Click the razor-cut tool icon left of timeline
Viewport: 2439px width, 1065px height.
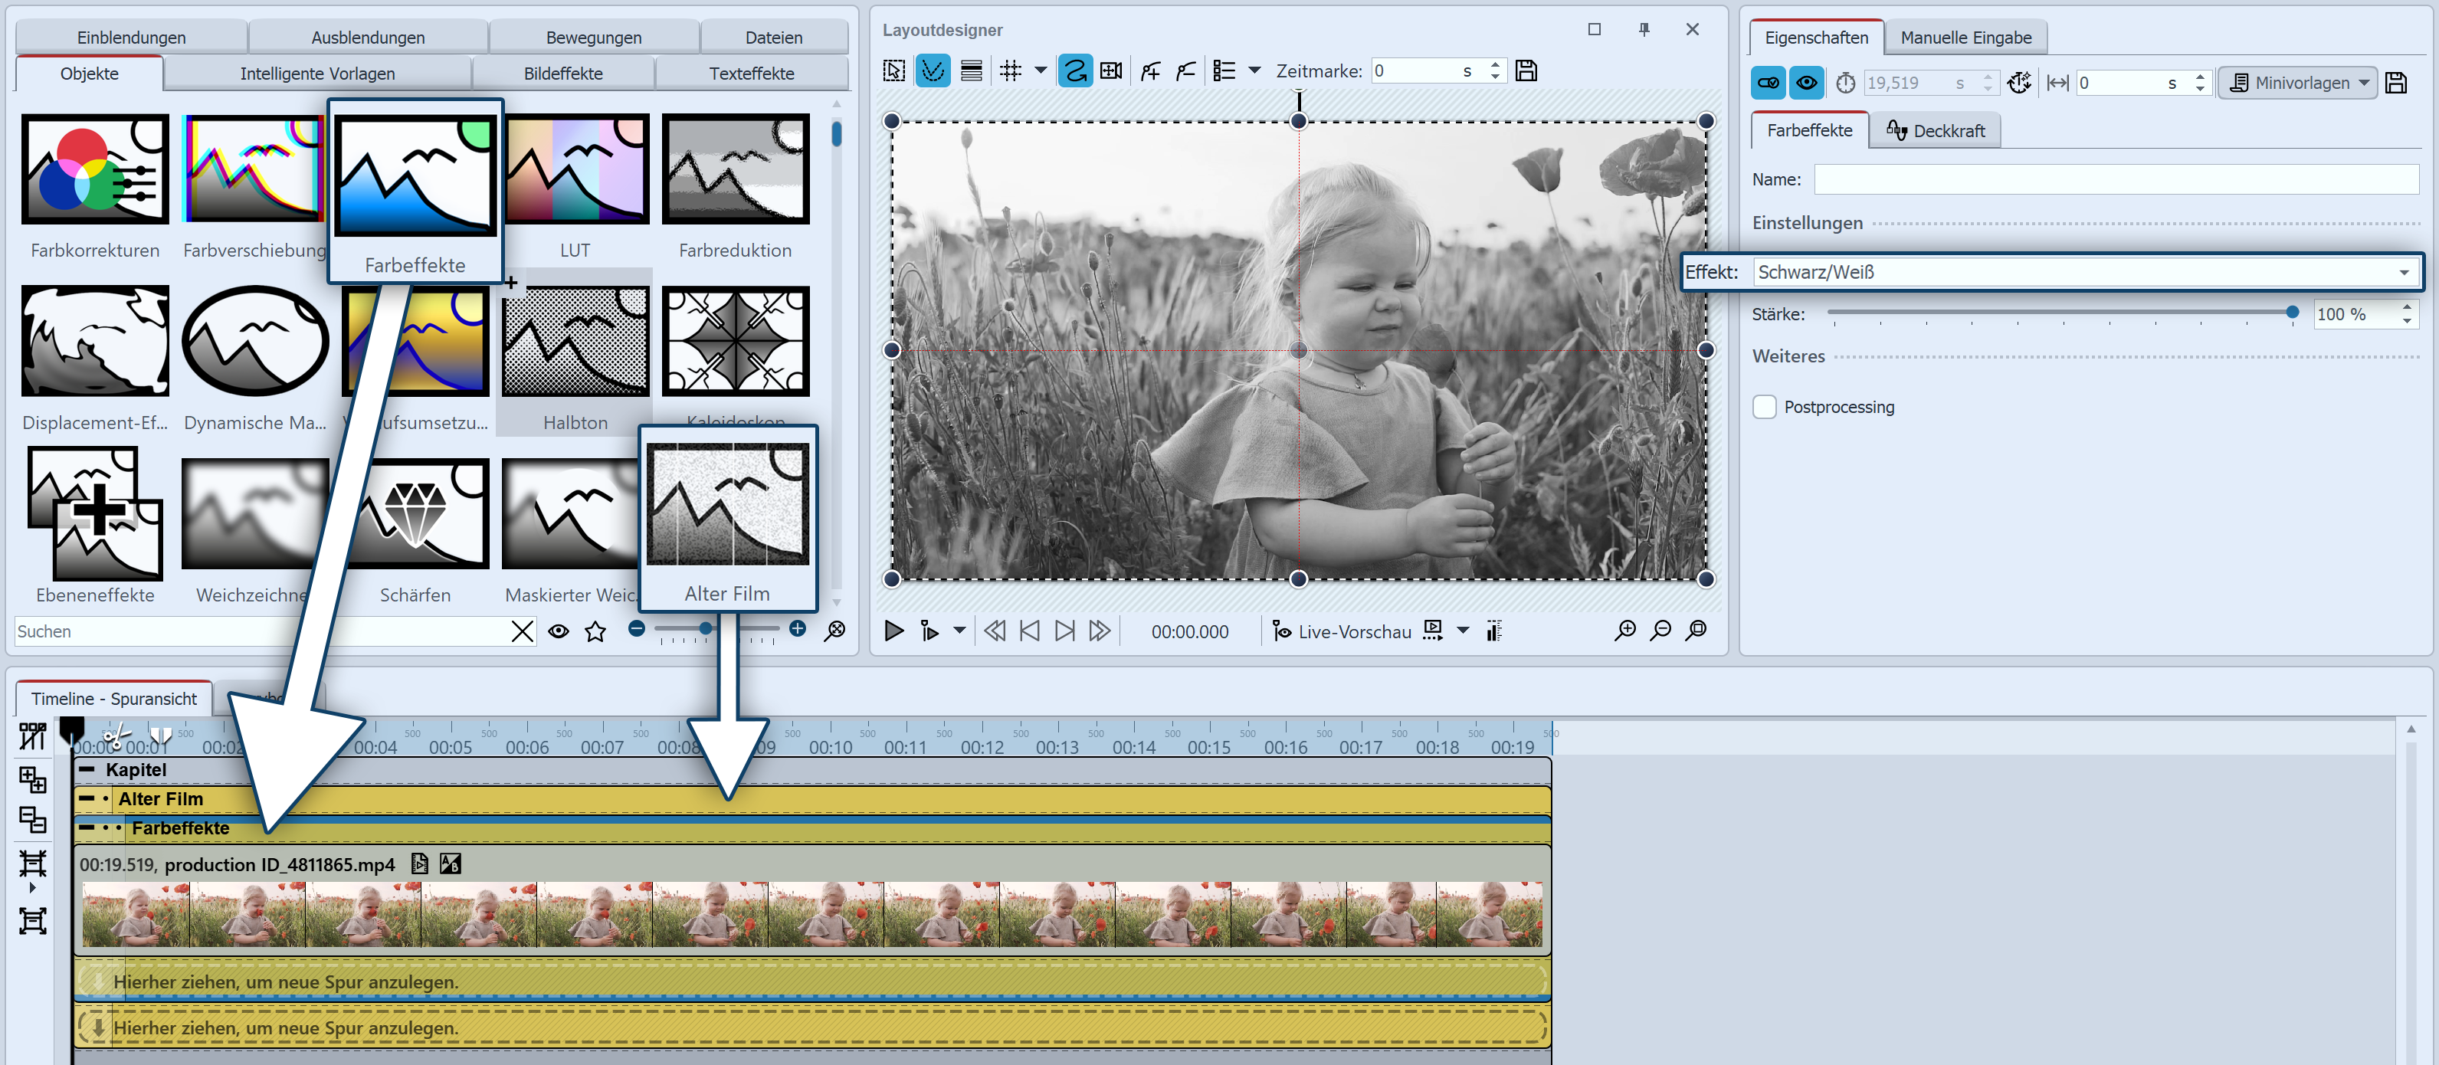pos(32,736)
